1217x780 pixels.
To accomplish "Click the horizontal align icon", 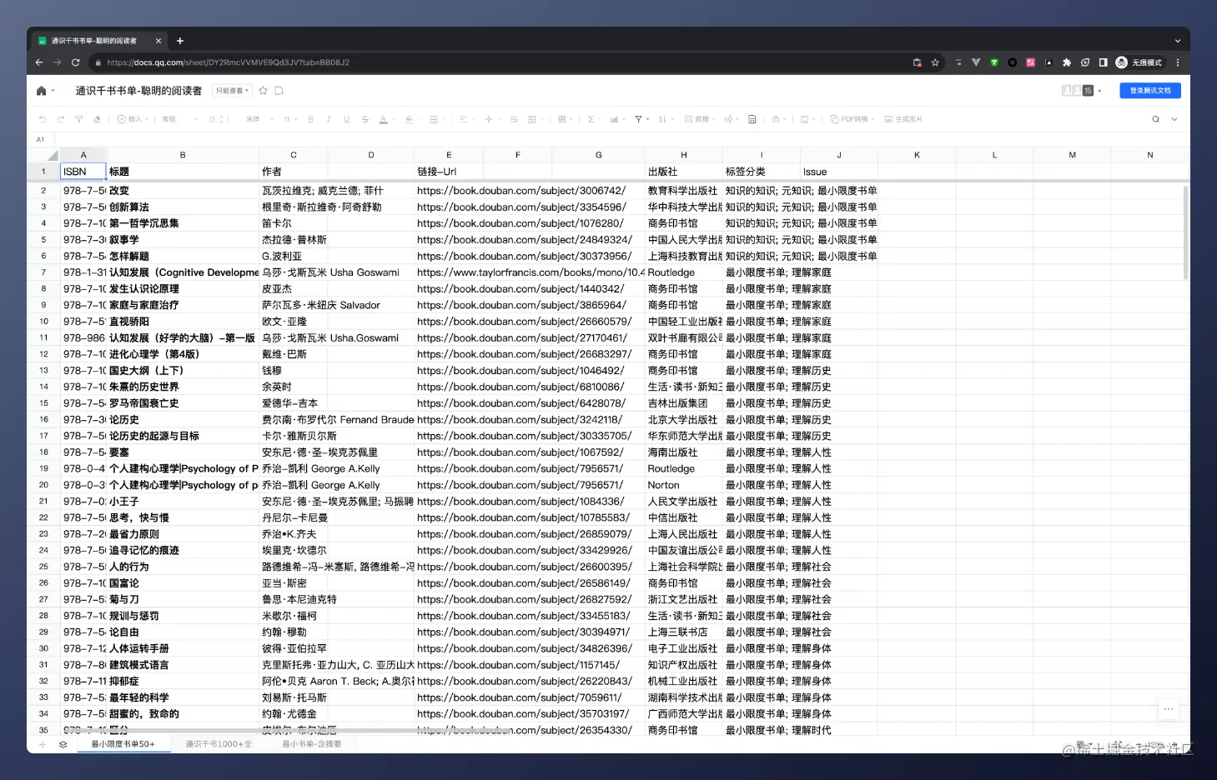I will [x=463, y=119].
